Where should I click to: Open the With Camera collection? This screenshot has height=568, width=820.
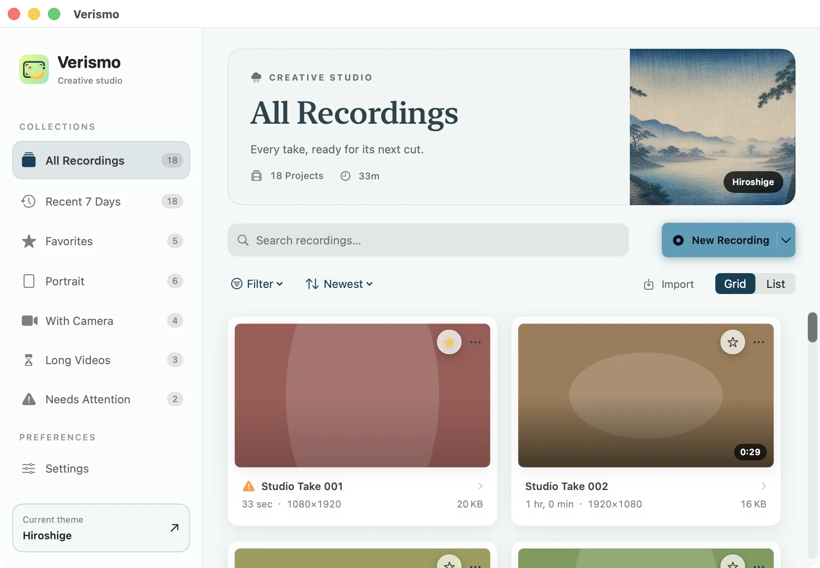pos(101,321)
